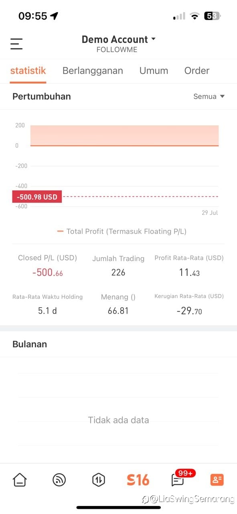This screenshot has height=514, width=237.
Task: Open messages with 99+ badge
Action: tap(178, 479)
